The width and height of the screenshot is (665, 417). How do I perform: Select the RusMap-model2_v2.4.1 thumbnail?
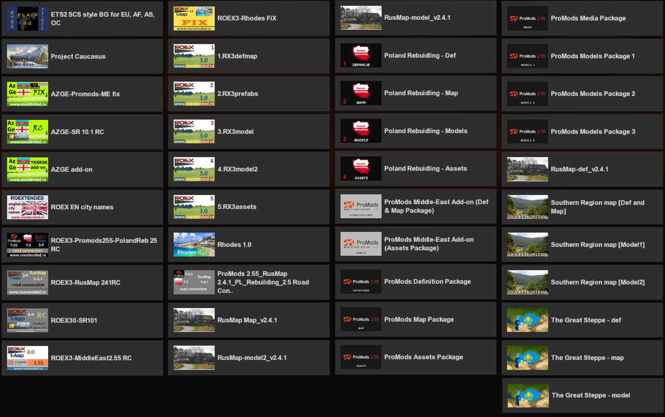194,358
